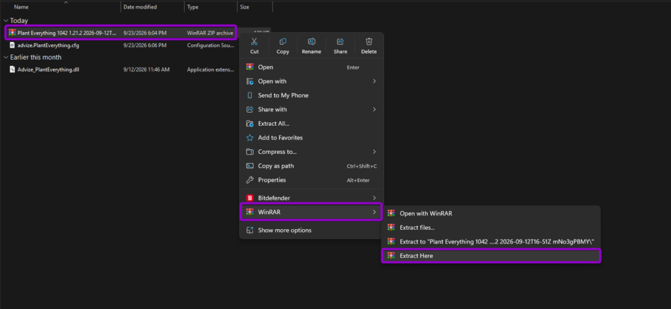Select Extract files... in WinRAR submenu
Image resolution: width=671 pixels, height=309 pixels.
pyautogui.click(x=491, y=227)
